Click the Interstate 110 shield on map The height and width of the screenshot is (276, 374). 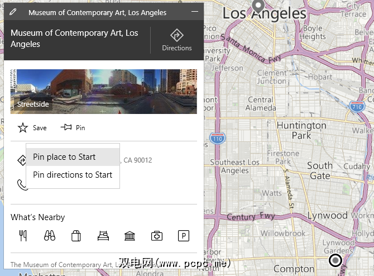(217, 138)
